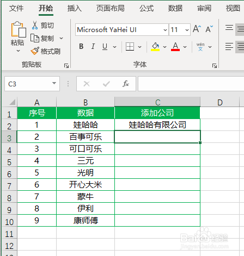Select cell containing 娃哈哈有限公司
This screenshot has height=256, width=244.
coord(157,125)
